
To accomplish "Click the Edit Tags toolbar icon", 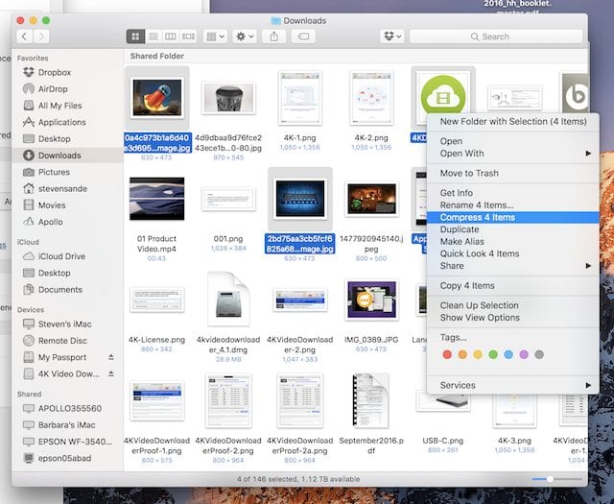I will pos(303,36).
